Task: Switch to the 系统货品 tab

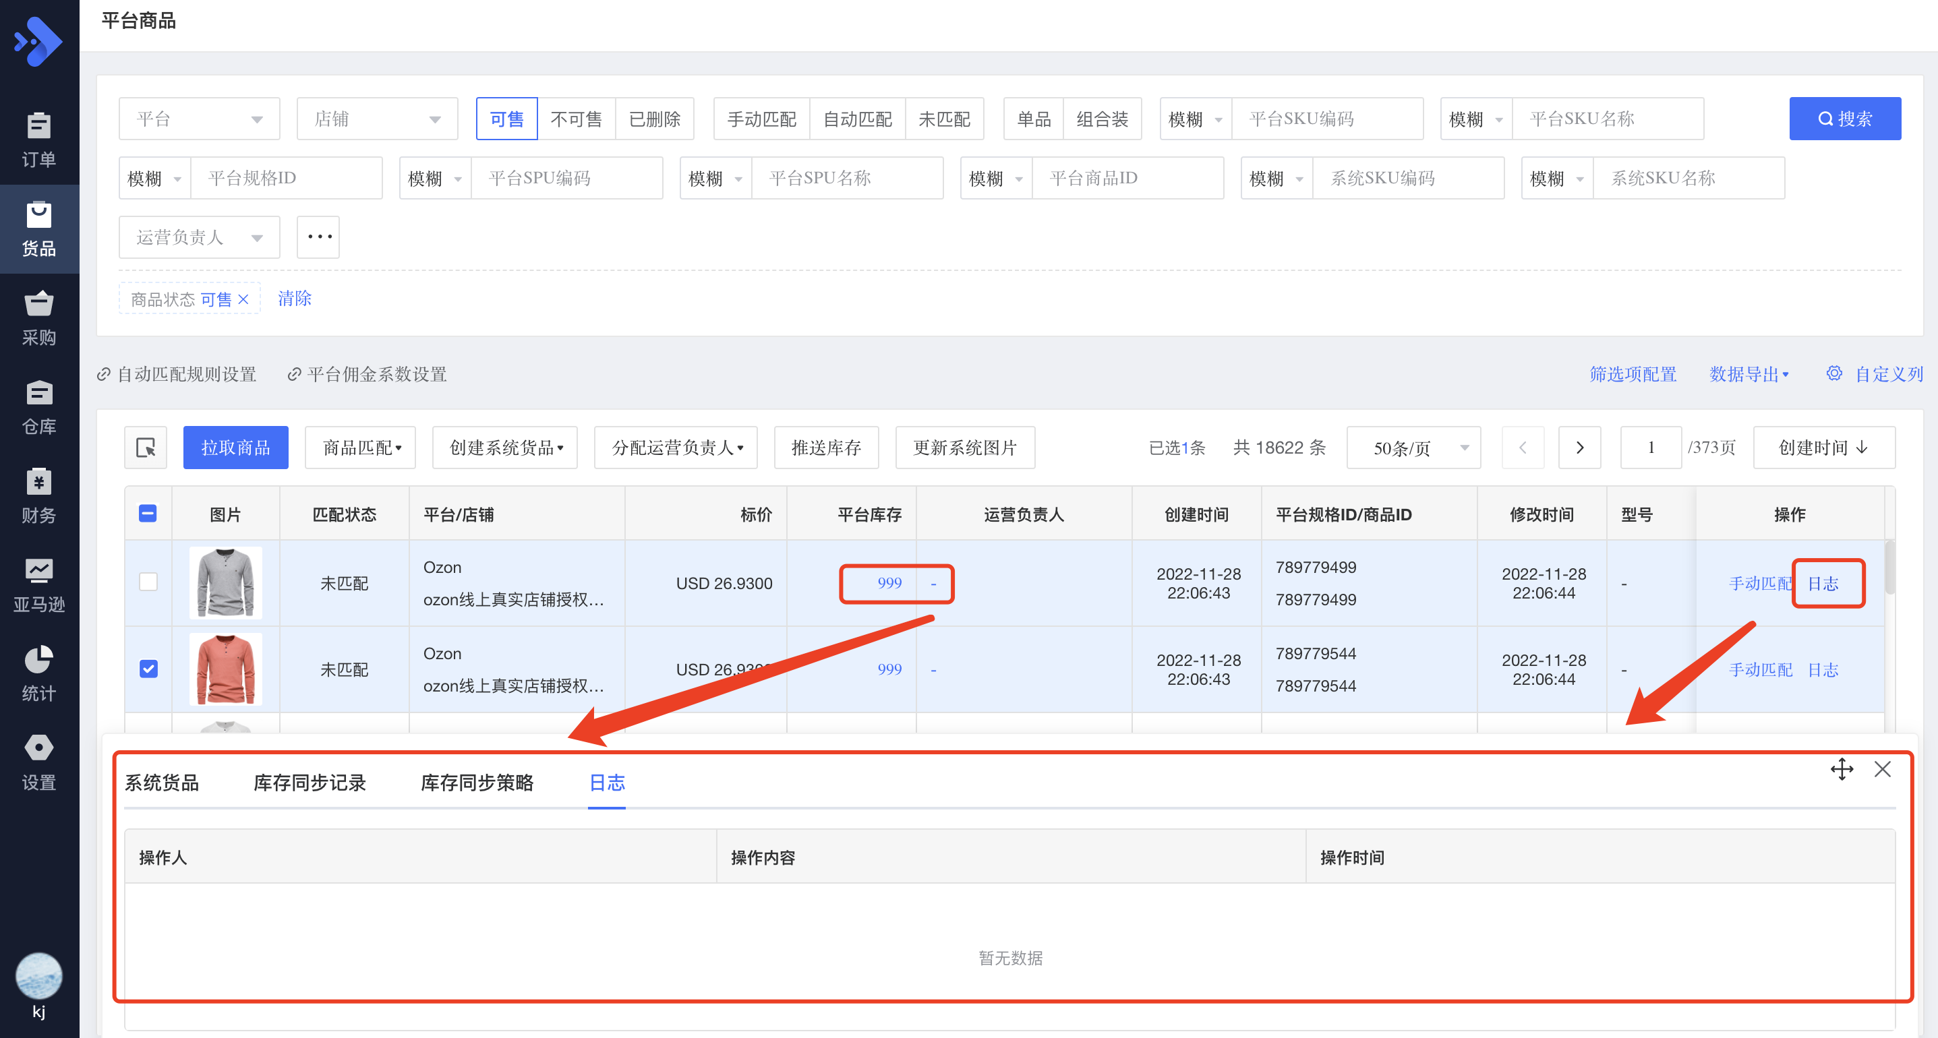Action: coord(161,783)
